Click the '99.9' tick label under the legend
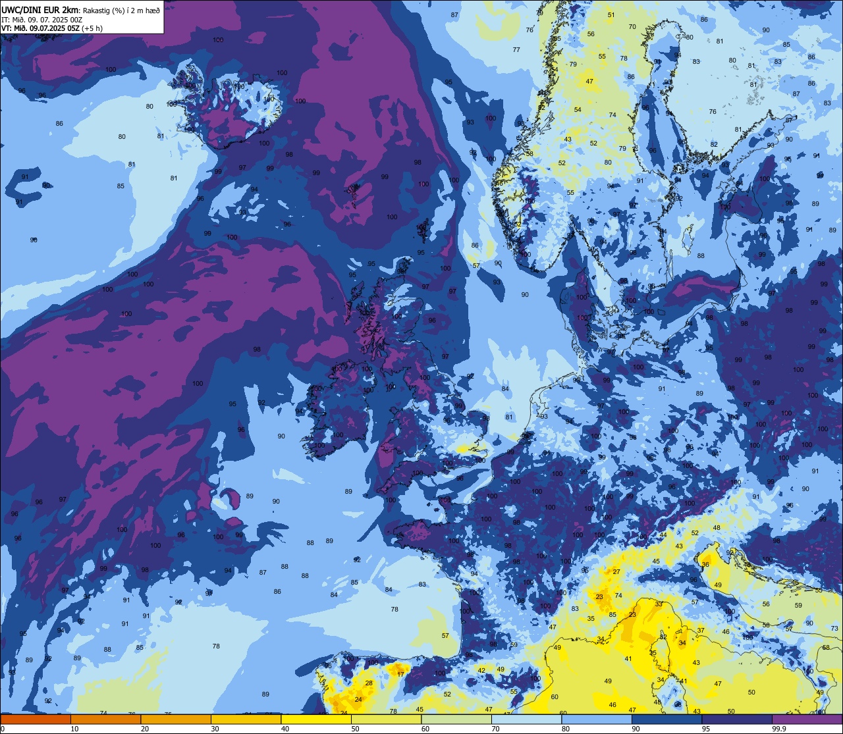The image size is (843, 734). (x=779, y=729)
